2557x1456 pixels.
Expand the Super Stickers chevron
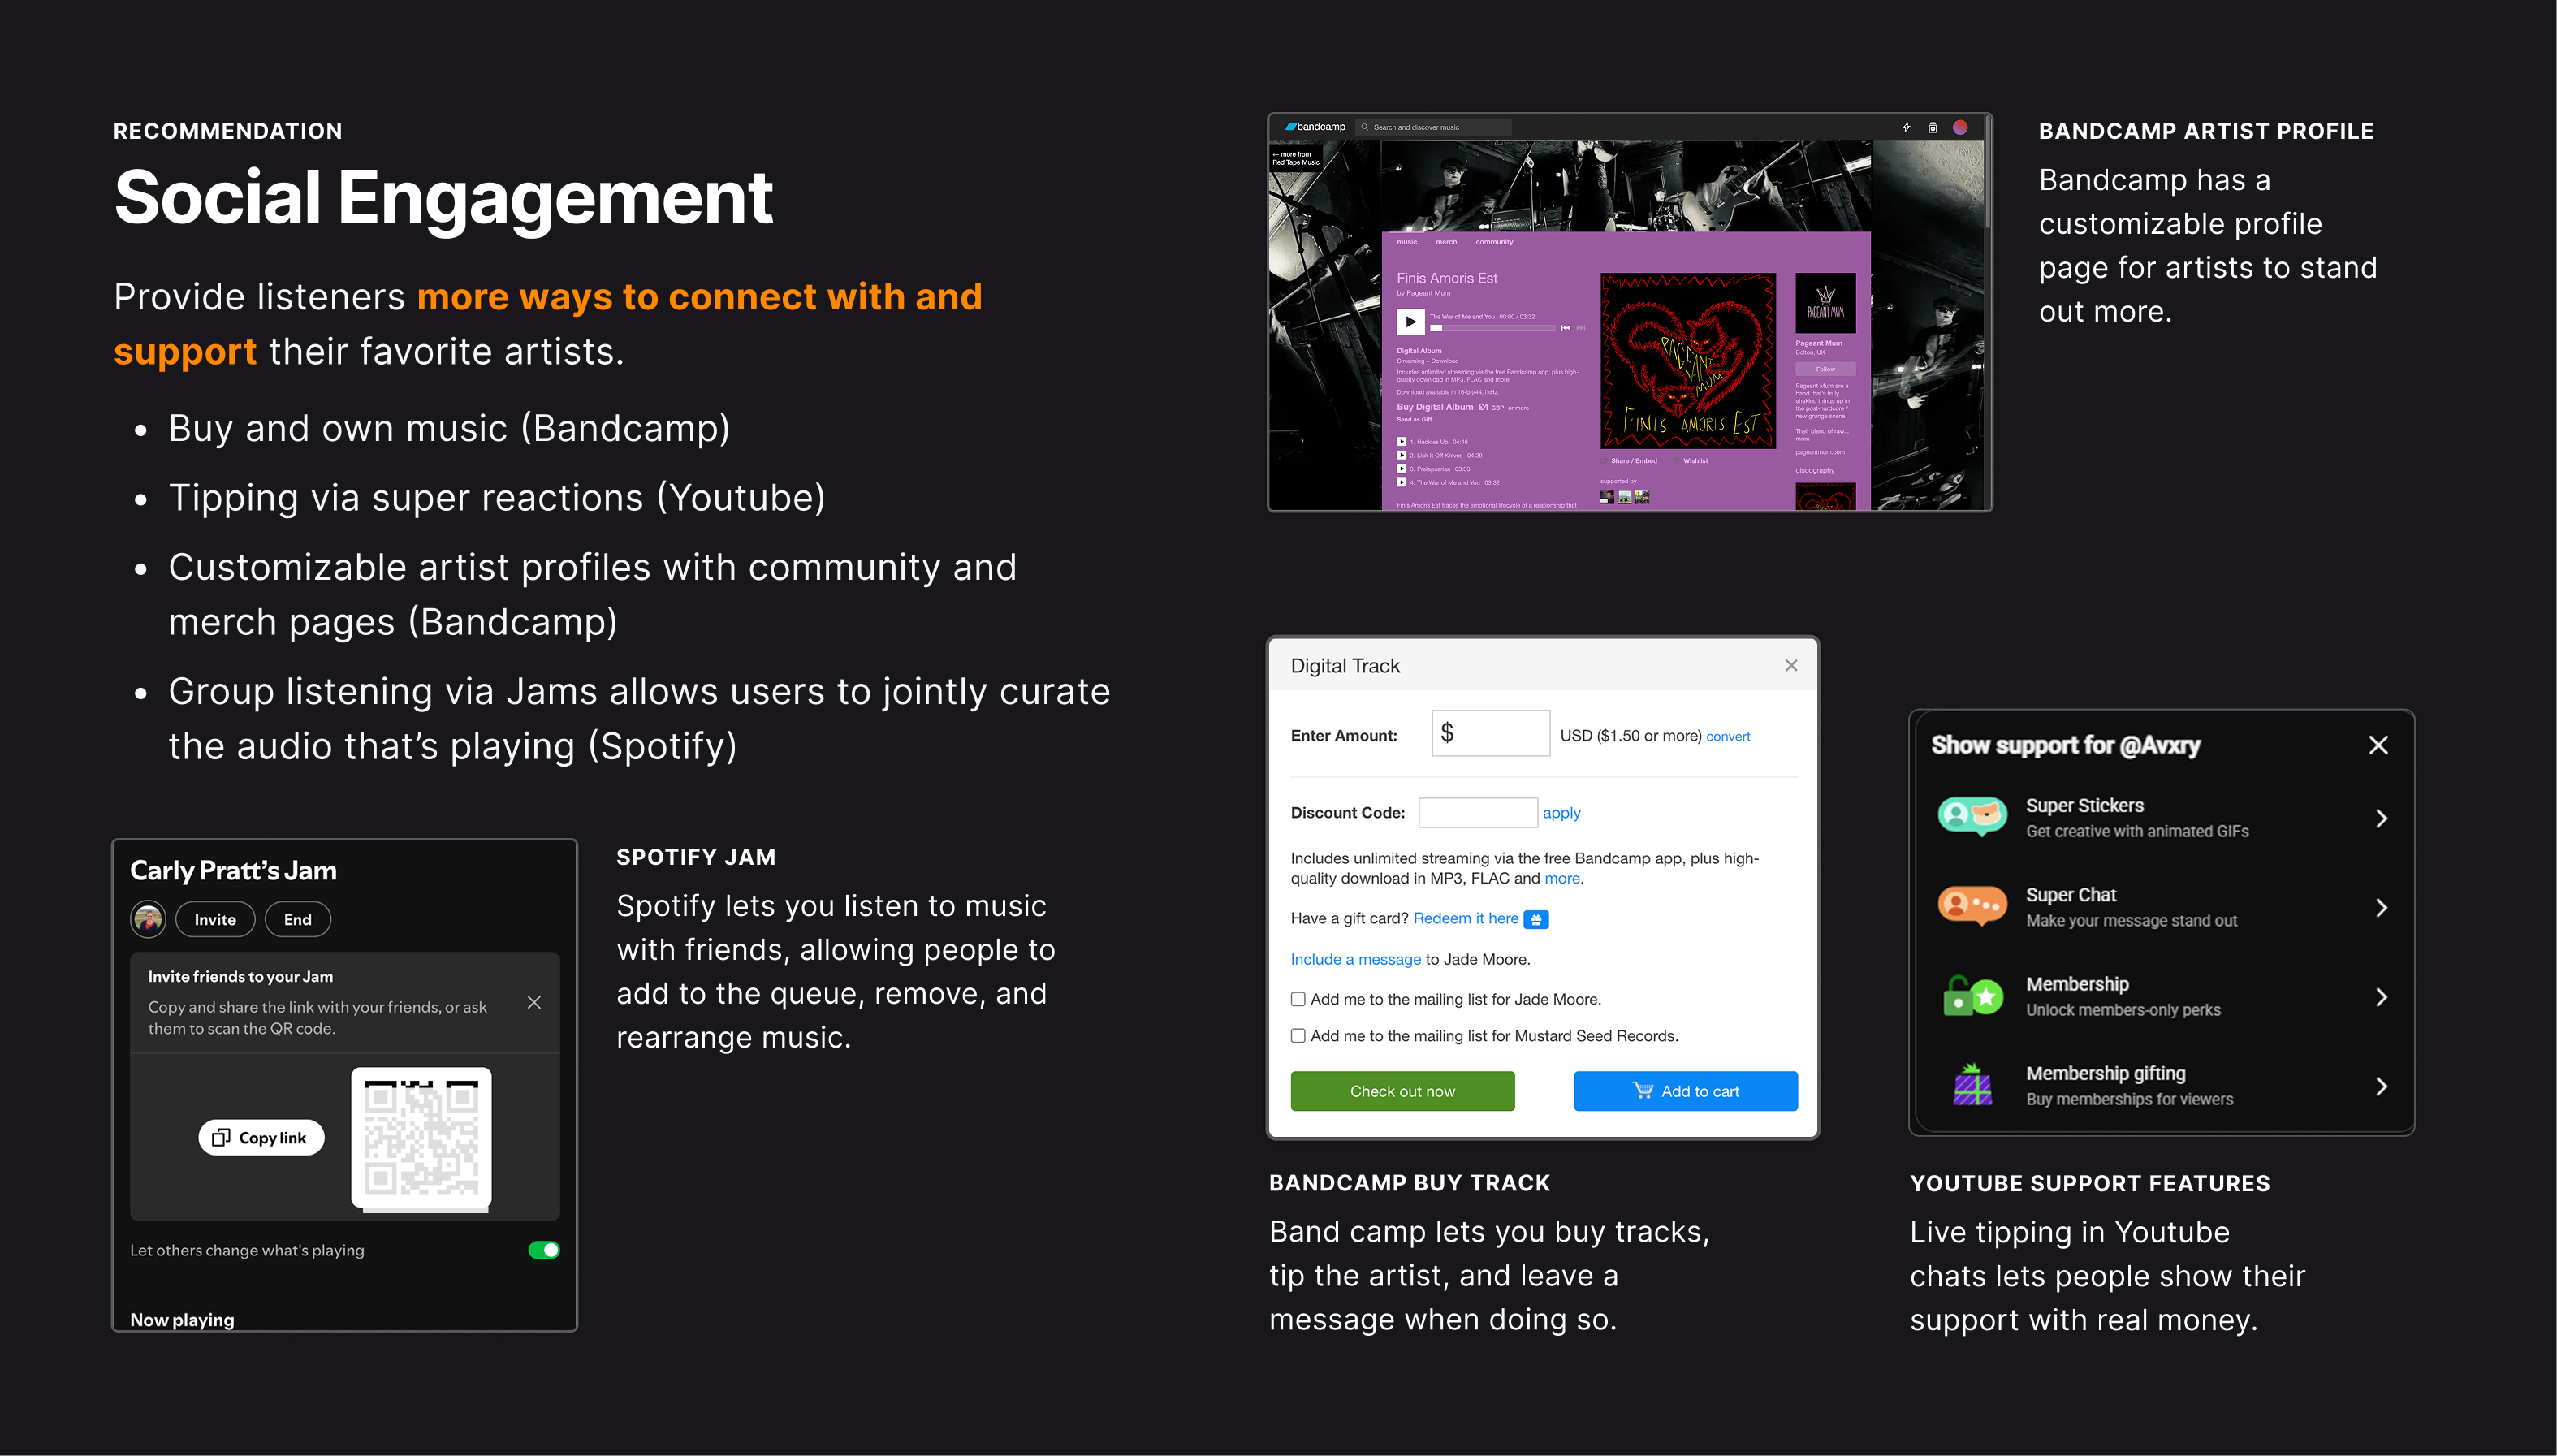coord(2381,818)
